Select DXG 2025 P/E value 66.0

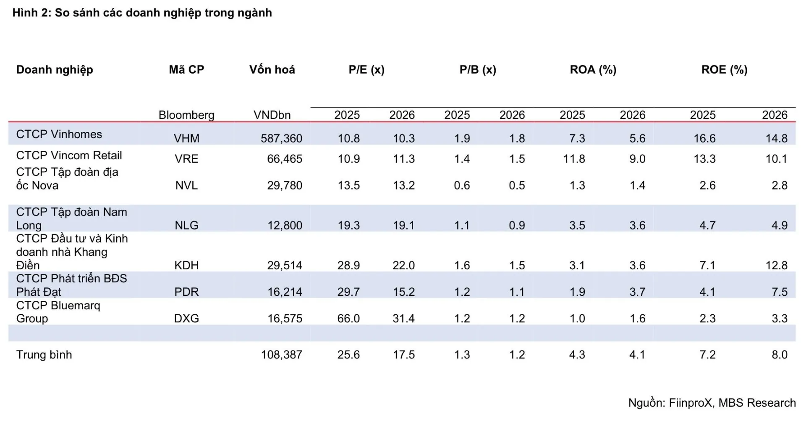coord(348,318)
